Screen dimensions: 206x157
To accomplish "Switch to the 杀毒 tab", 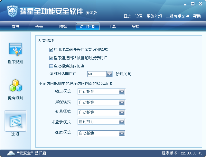I will pyautogui.click(x=39, y=27).
